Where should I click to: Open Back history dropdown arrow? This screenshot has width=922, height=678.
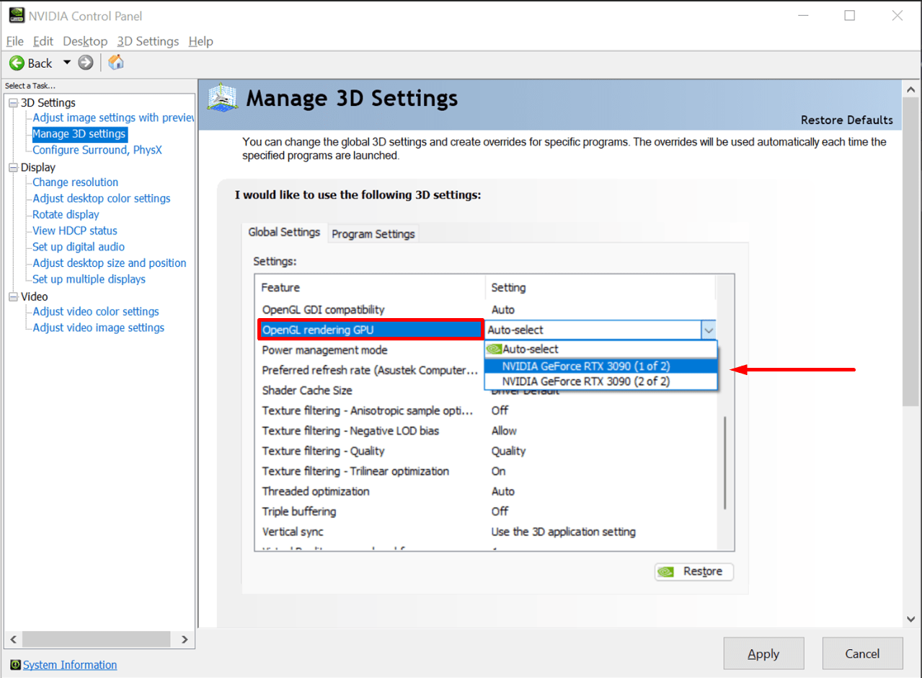coord(67,63)
